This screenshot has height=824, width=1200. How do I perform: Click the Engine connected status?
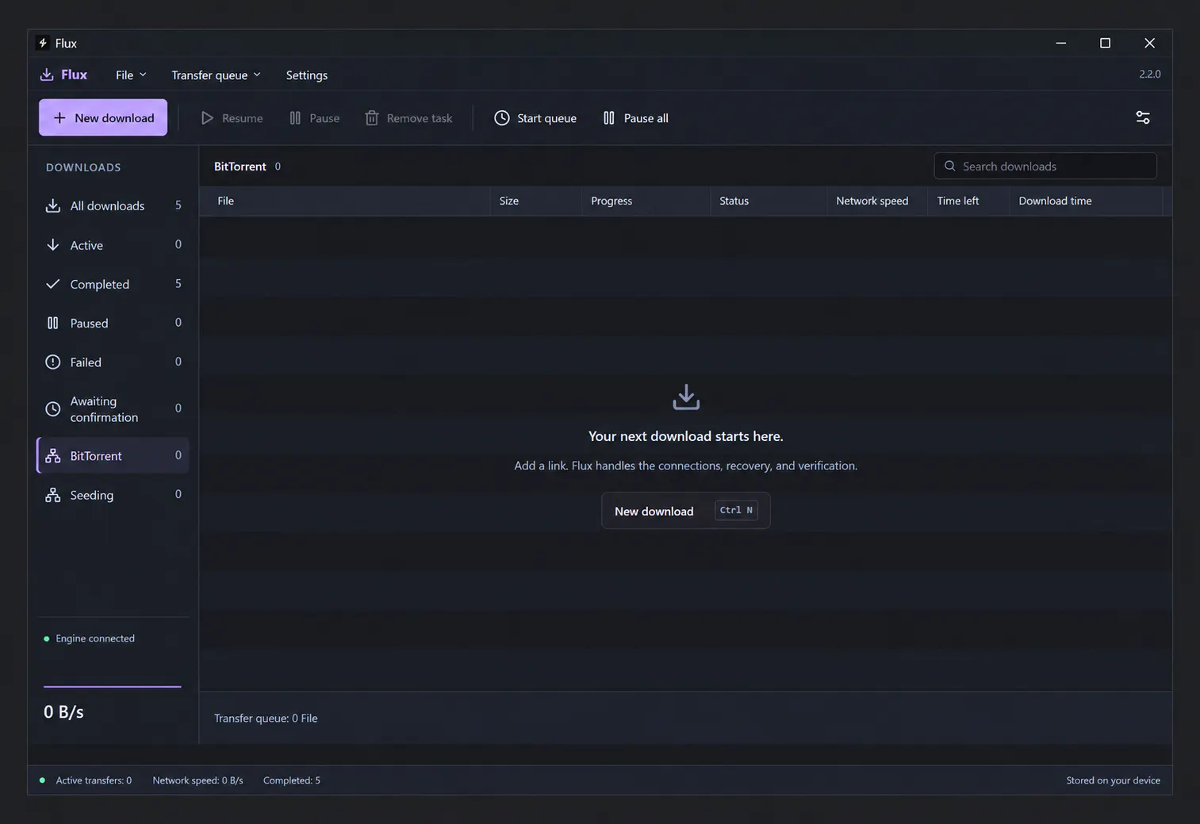[89, 638]
